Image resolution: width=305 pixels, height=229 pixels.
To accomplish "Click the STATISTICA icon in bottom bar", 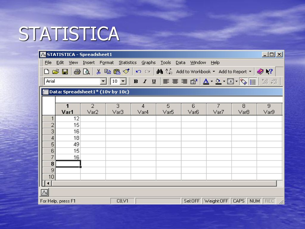I will pos(44,192).
